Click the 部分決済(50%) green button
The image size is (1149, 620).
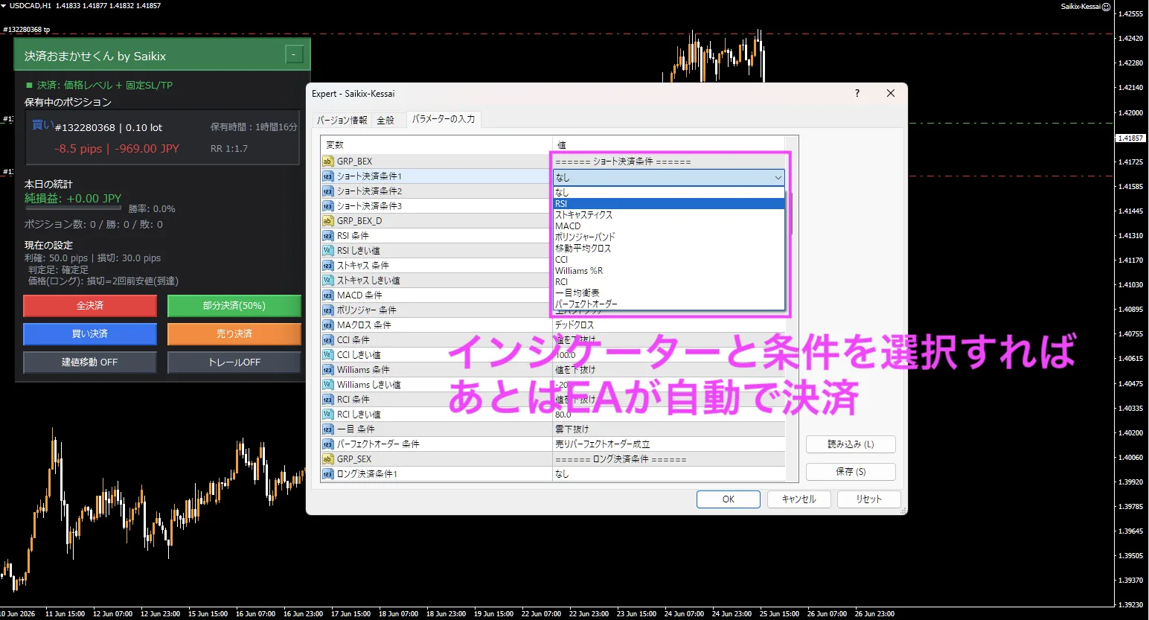(234, 306)
